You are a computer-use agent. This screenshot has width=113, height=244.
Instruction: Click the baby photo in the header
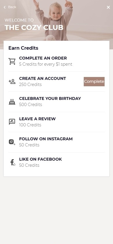[x=54, y=20]
